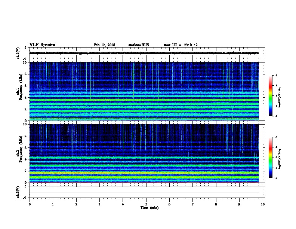
Task: Click the ch.1 color scale bar
Action: pyautogui.click(x=270, y=96)
